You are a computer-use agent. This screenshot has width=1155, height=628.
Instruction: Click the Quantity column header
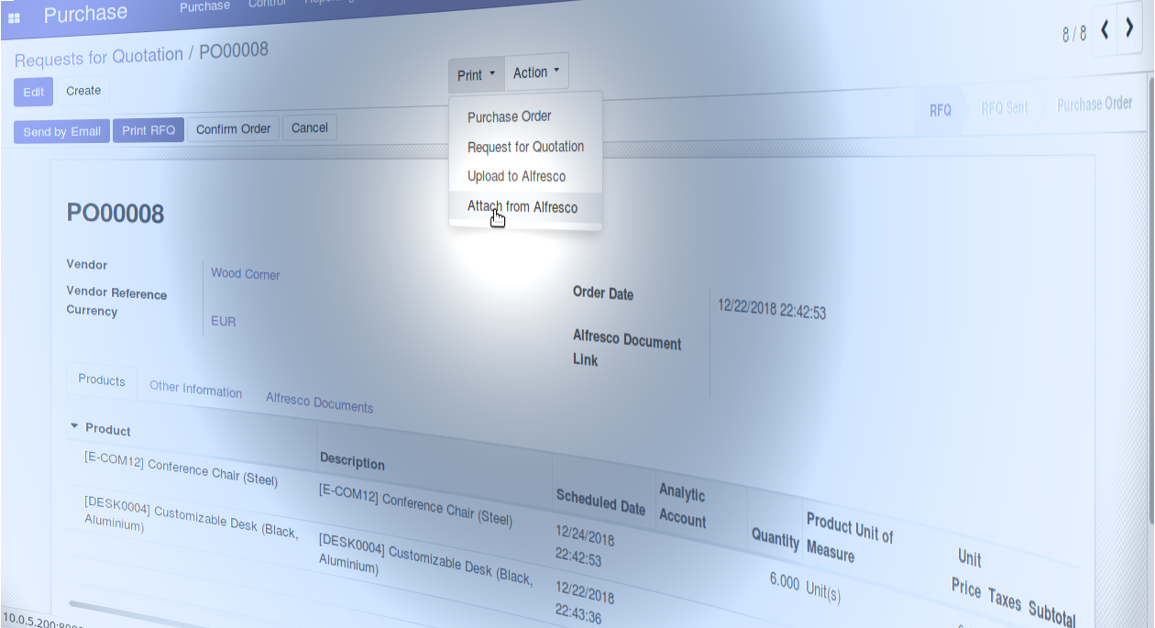tap(775, 538)
